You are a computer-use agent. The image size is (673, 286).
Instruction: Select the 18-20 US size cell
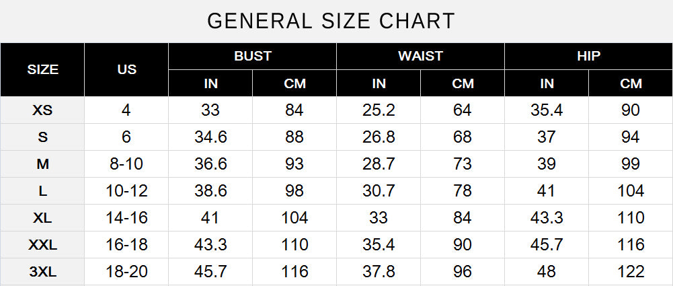click(126, 272)
